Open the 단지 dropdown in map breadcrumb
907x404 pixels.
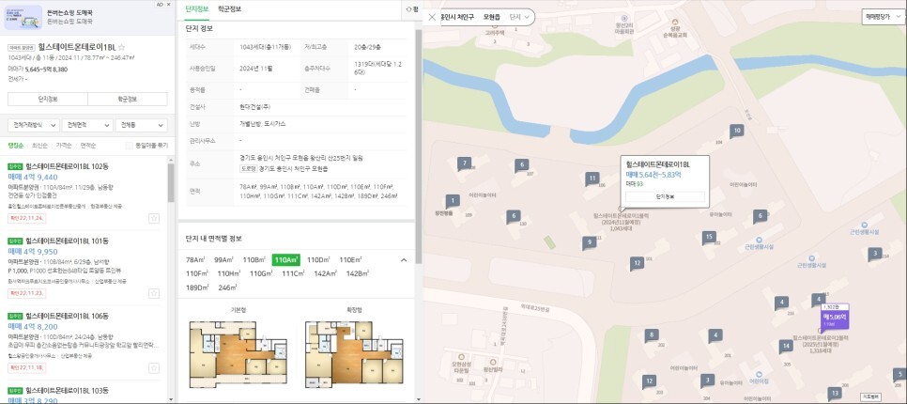[x=519, y=17]
